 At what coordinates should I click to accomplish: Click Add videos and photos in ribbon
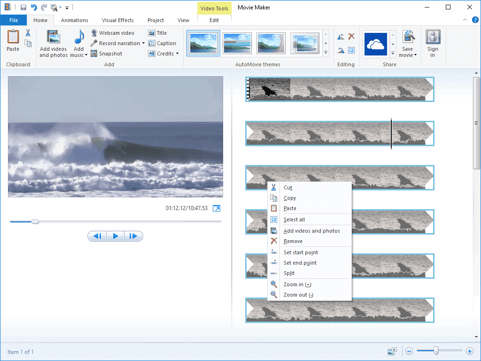[54, 44]
